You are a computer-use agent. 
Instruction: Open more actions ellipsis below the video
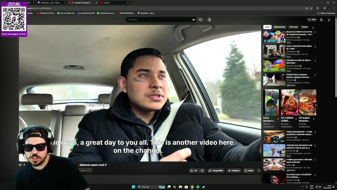coord(259,171)
